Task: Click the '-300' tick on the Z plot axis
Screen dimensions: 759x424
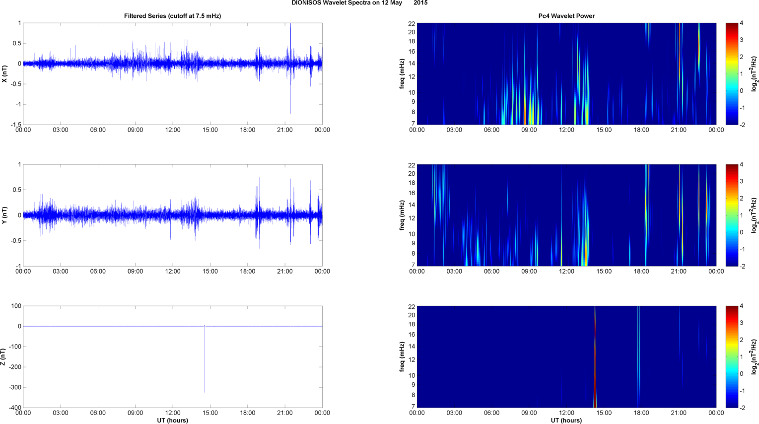Action: pyautogui.click(x=15, y=387)
